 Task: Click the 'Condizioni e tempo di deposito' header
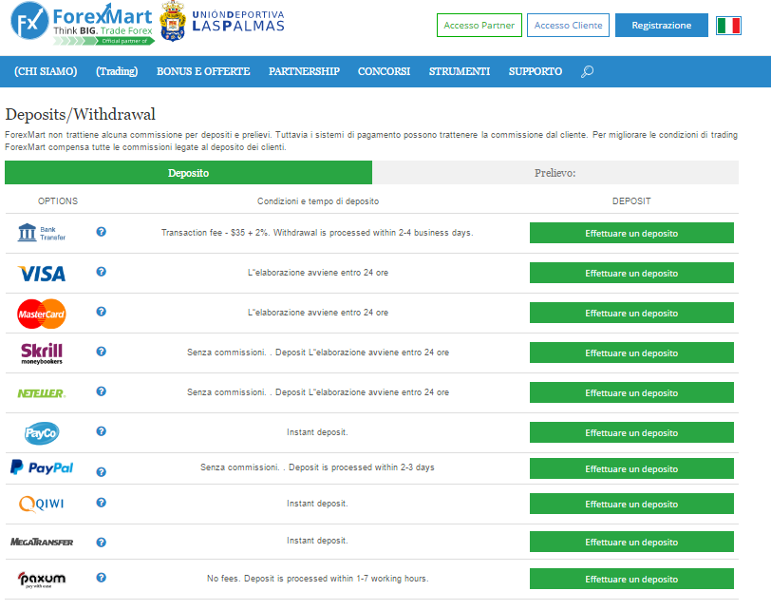tap(318, 201)
